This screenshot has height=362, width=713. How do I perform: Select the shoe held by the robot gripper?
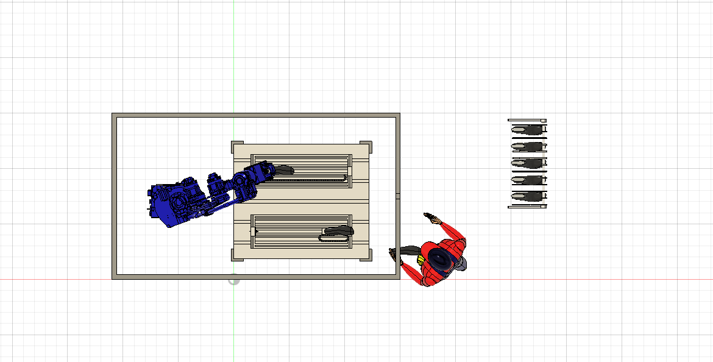click(x=283, y=170)
